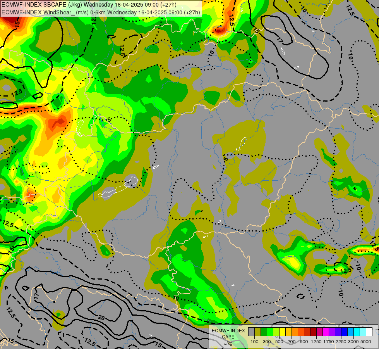Select the olive swatch just above 100 J/kg
The height and width of the screenshot is (349, 379).
pos(258,332)
